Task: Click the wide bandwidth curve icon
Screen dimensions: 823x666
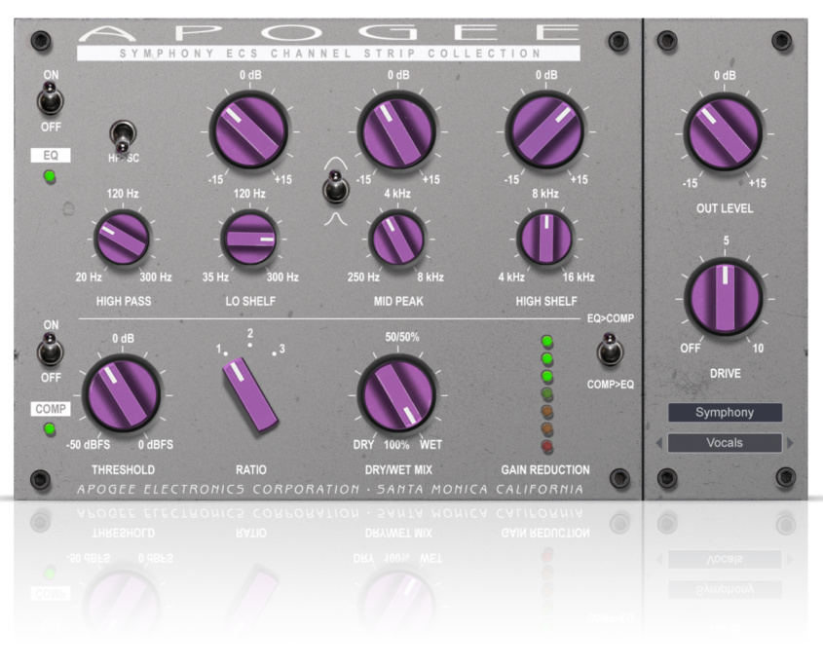Action: pyautogui.click(x=335, y=164)
